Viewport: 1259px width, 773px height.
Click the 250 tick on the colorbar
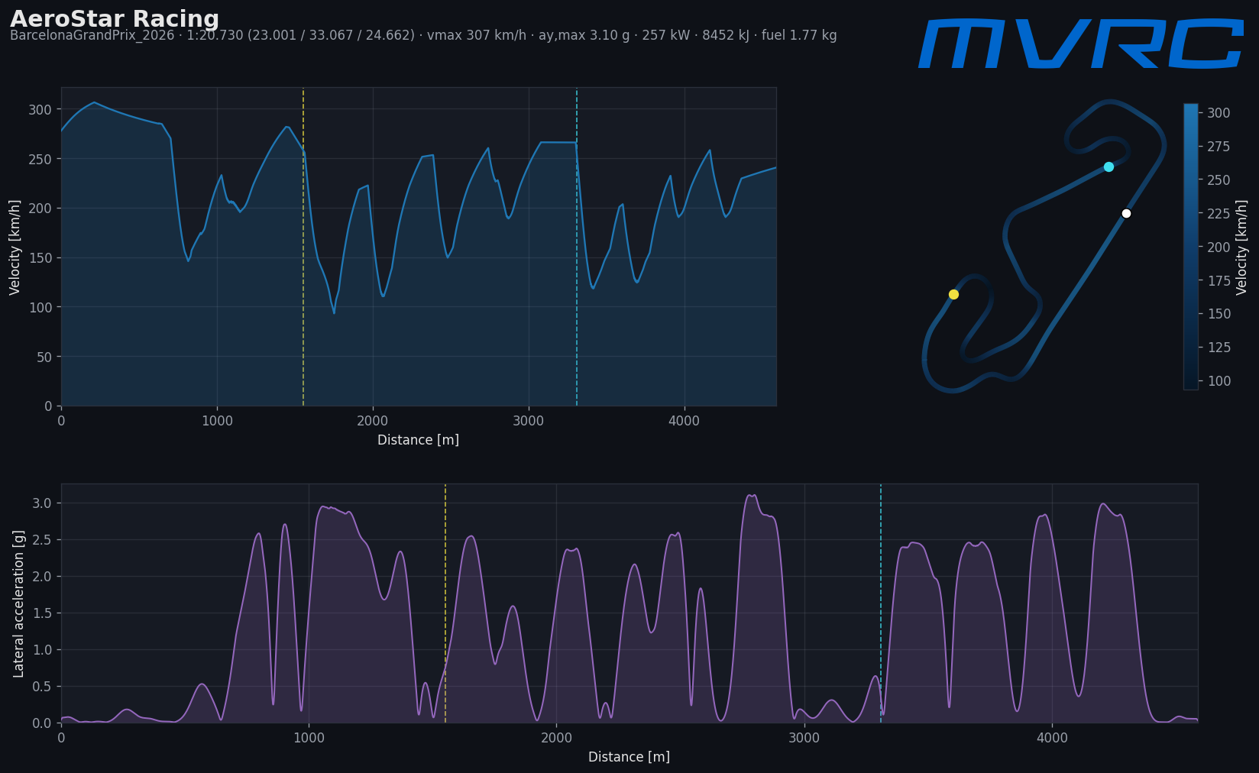pos(1219,180)
